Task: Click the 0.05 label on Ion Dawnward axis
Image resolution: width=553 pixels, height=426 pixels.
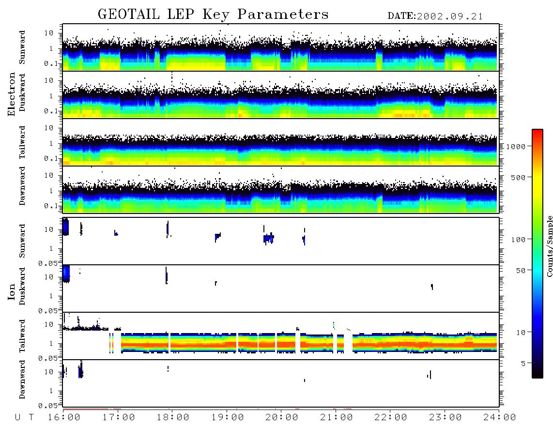Action: 48,406
